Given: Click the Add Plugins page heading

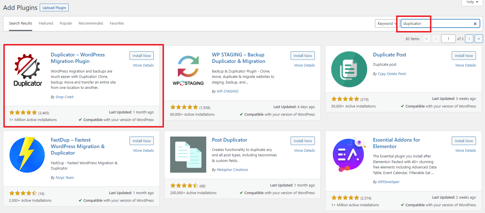Looking at the screenshot, I should click(x=20, y=8).
